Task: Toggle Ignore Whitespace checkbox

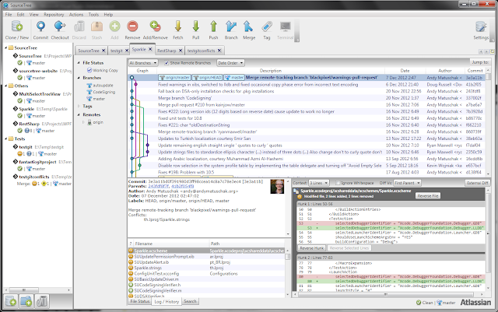Action: coord(338,183)
